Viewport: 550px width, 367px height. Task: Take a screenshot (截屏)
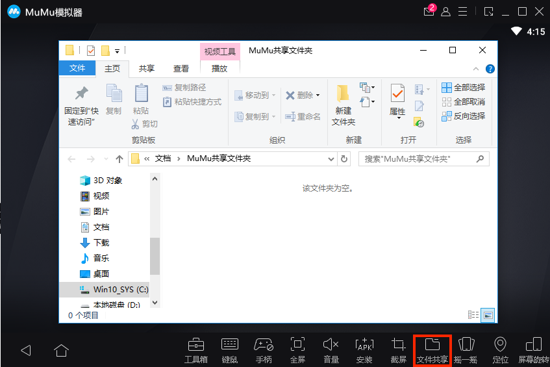pyautogui.click(x=398, y=350)
